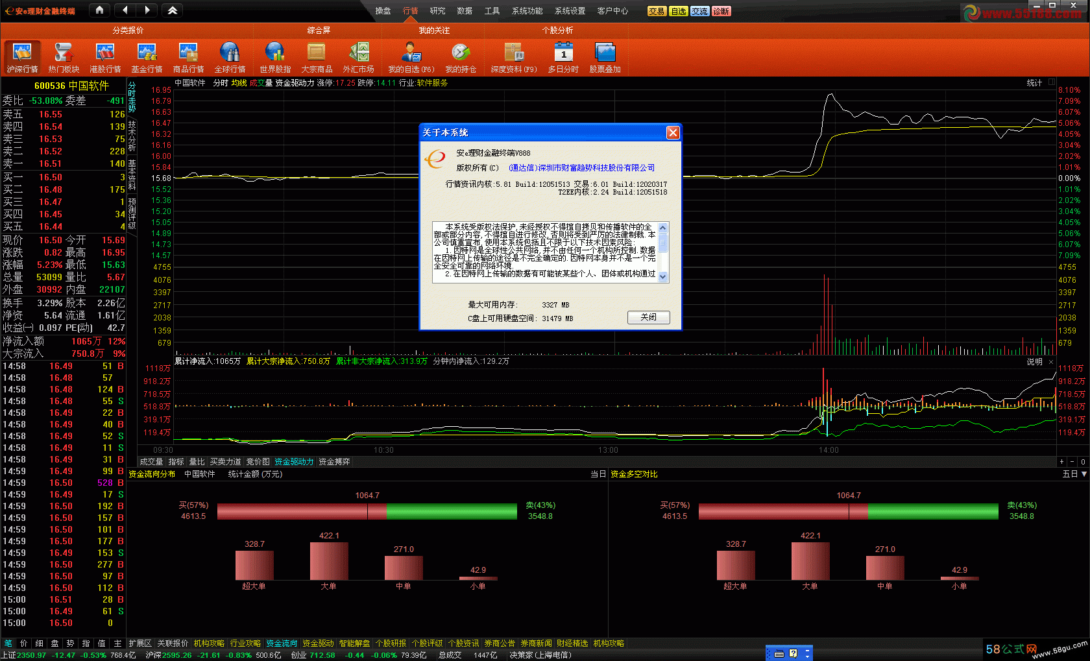Open 热门板块 hot sectors icon
This screenshot has height=661, width=1090.
click(64, 58)
